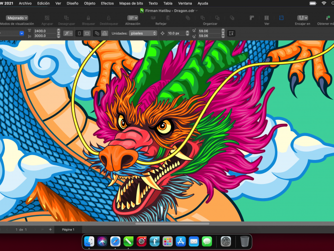334x251 pixels.
Task: Open CorelDRAW from the Dock green pen icon
Action: coord(128,241)
